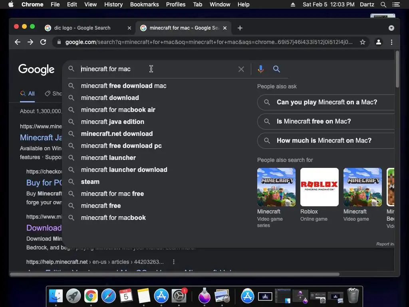The height and width of the screenshot is (307, 409).
Task: Open the Chrome three-dot menu
Action: [391, 42]
